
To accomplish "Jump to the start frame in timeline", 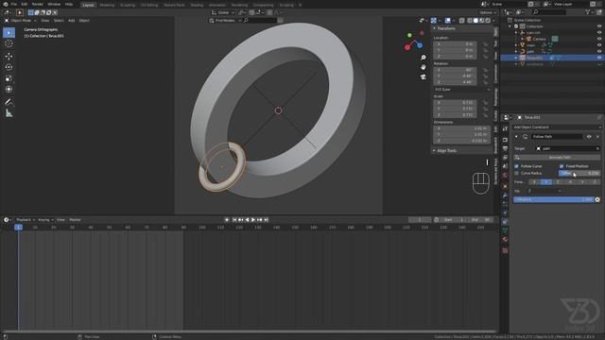I will 234,220.
